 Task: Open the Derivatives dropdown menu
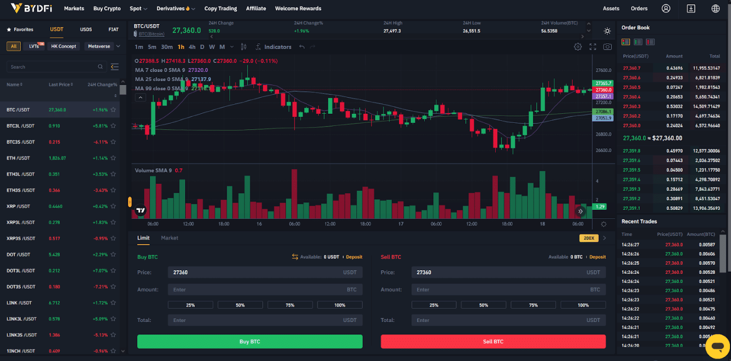176,9
